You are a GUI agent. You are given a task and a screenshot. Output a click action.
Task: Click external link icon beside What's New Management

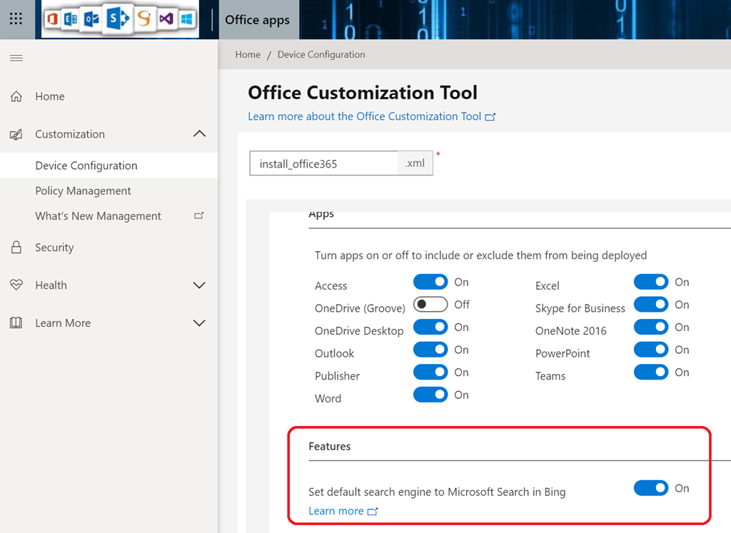coord(199,216)
